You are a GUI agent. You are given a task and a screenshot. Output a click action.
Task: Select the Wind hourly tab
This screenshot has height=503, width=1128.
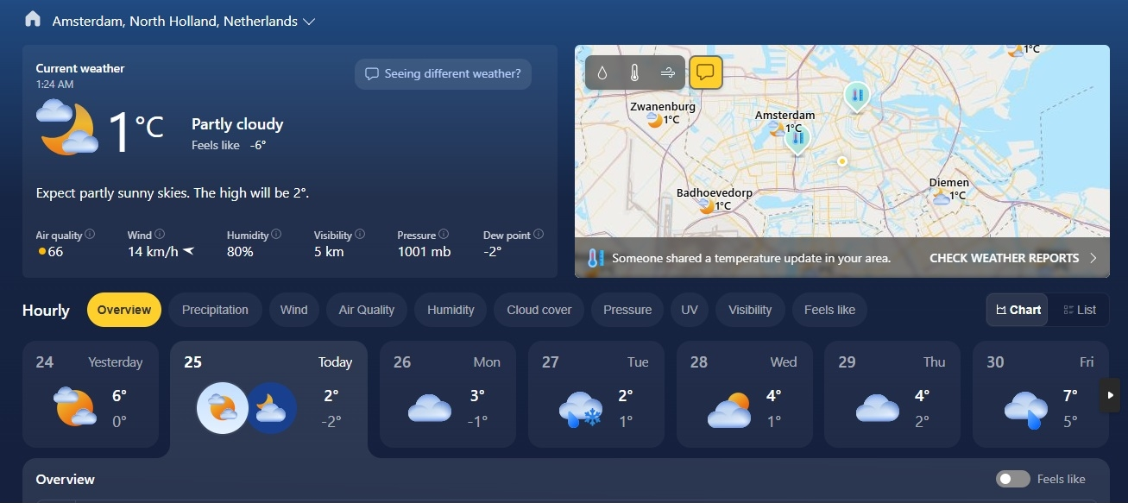click(x=293, y=310)
